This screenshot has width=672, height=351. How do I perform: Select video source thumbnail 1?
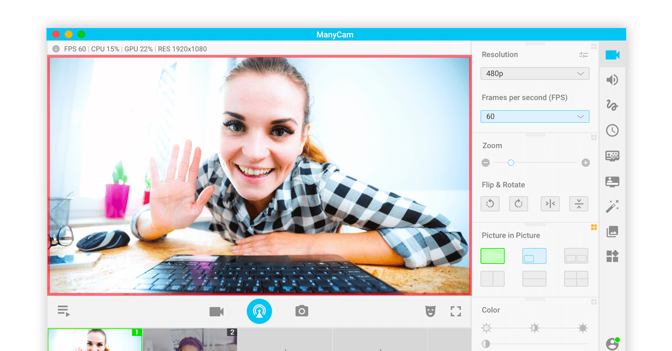pyautogui.click(x=95, y=339)
